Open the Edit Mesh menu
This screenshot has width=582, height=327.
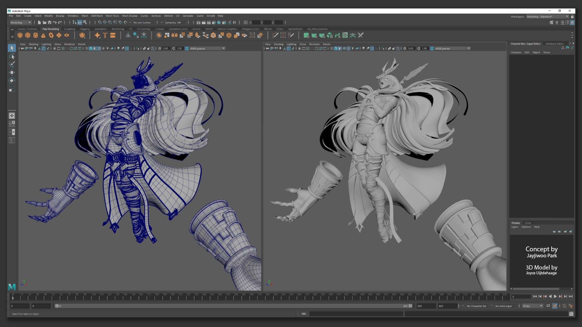point(97,16)
